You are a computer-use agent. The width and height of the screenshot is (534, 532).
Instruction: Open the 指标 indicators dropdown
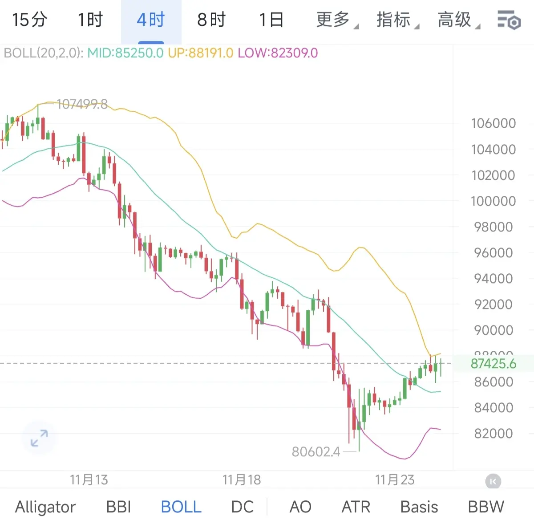[398, 20]
